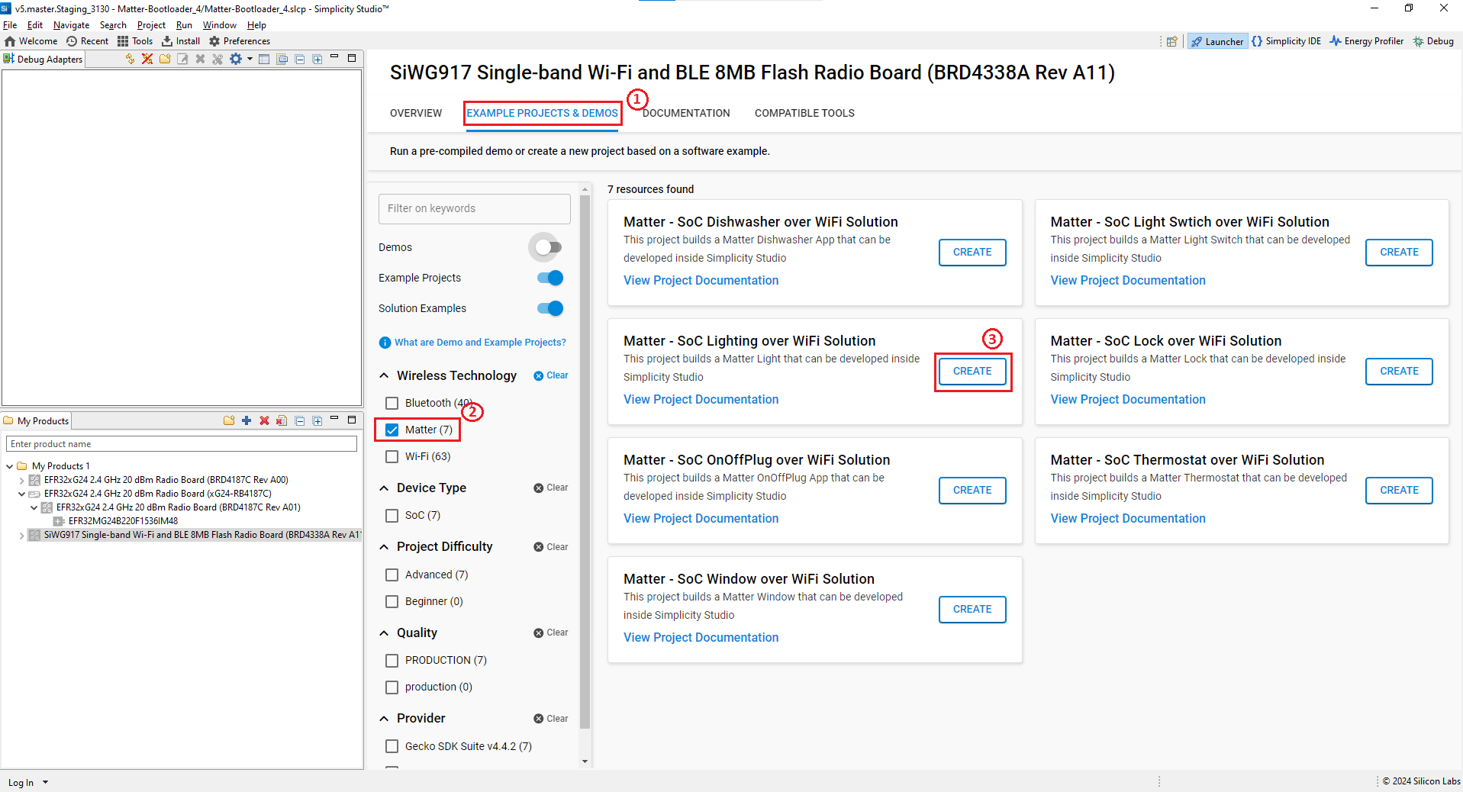The width and height of the screenshot is (1463, 792).
Task: Collapse the Device Type filter section
Action: [x=384, y=488]
